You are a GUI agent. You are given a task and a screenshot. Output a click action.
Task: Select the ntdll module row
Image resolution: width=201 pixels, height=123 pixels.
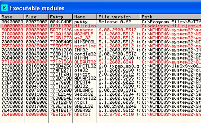tap(81, 102)
